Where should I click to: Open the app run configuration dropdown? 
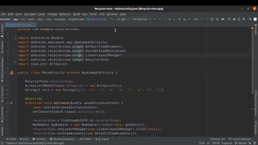point(123,19)
